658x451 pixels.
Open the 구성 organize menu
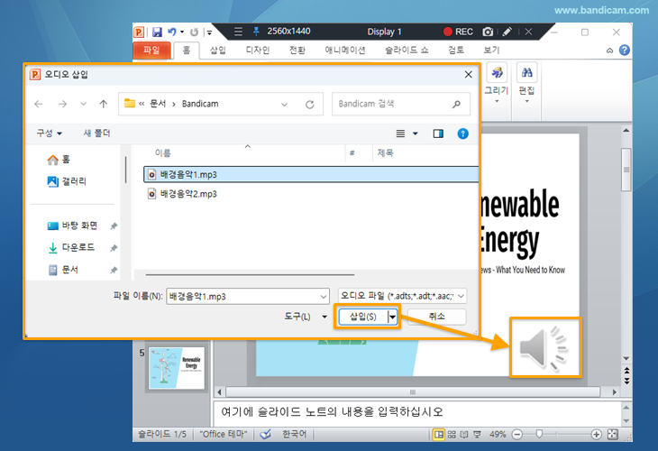click(49, 133)
